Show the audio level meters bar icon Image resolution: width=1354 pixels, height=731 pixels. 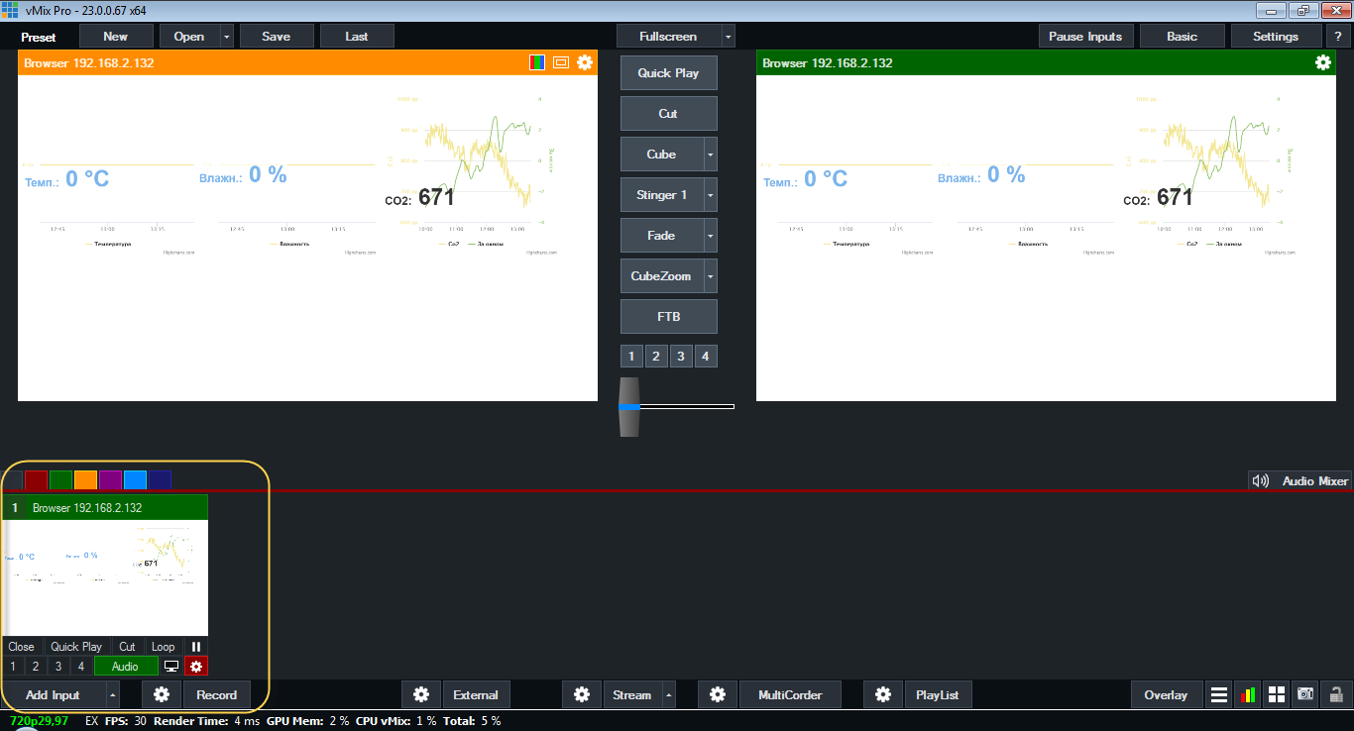(1248, 694)
